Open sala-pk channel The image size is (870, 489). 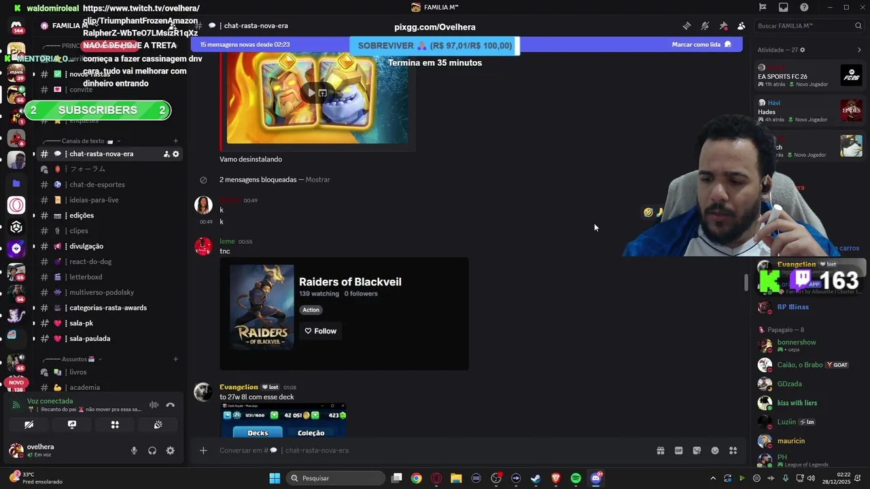[x=108, y=323]
